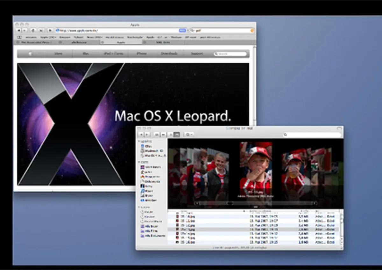The height and width of the screenshot is (270, 382).
Task: Click the Forward arrow in the Finder toolbar
Action: pos(146,135)
